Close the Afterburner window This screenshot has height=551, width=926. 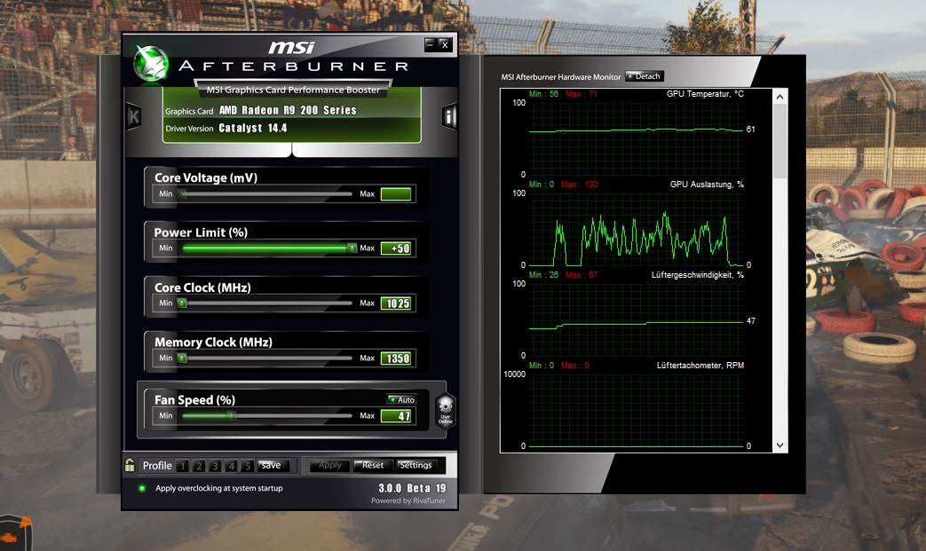tap(446, 45)
